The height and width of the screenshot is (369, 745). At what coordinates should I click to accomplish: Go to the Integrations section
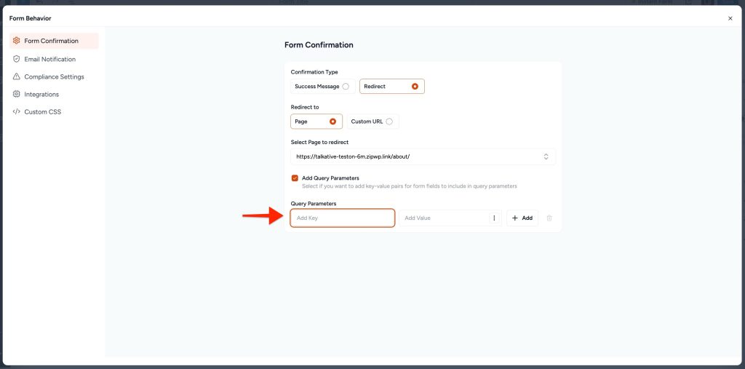pos(41,94)
